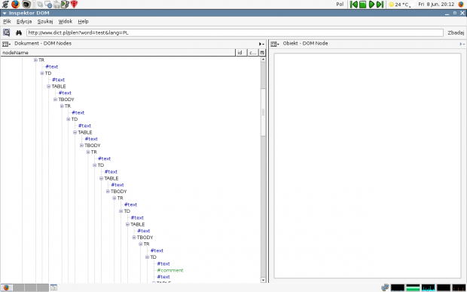Screen dimensions: 467x292
Task: Click the previous track button in the panel
Action: tap(354, 5)
